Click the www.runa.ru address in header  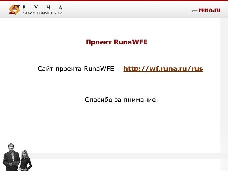pyautogui.click(x=206, y=10)
